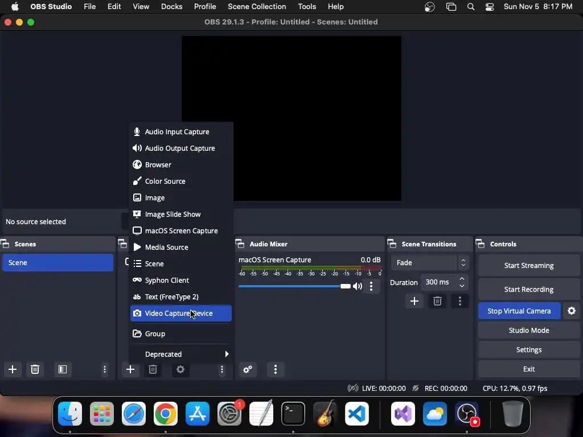Click the Sources add plus button

(130, 369)
